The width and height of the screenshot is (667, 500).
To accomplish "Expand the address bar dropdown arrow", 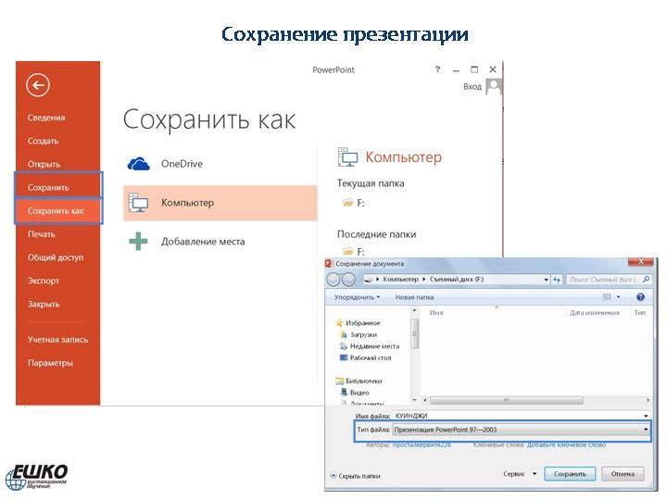I will pos(546,280).
